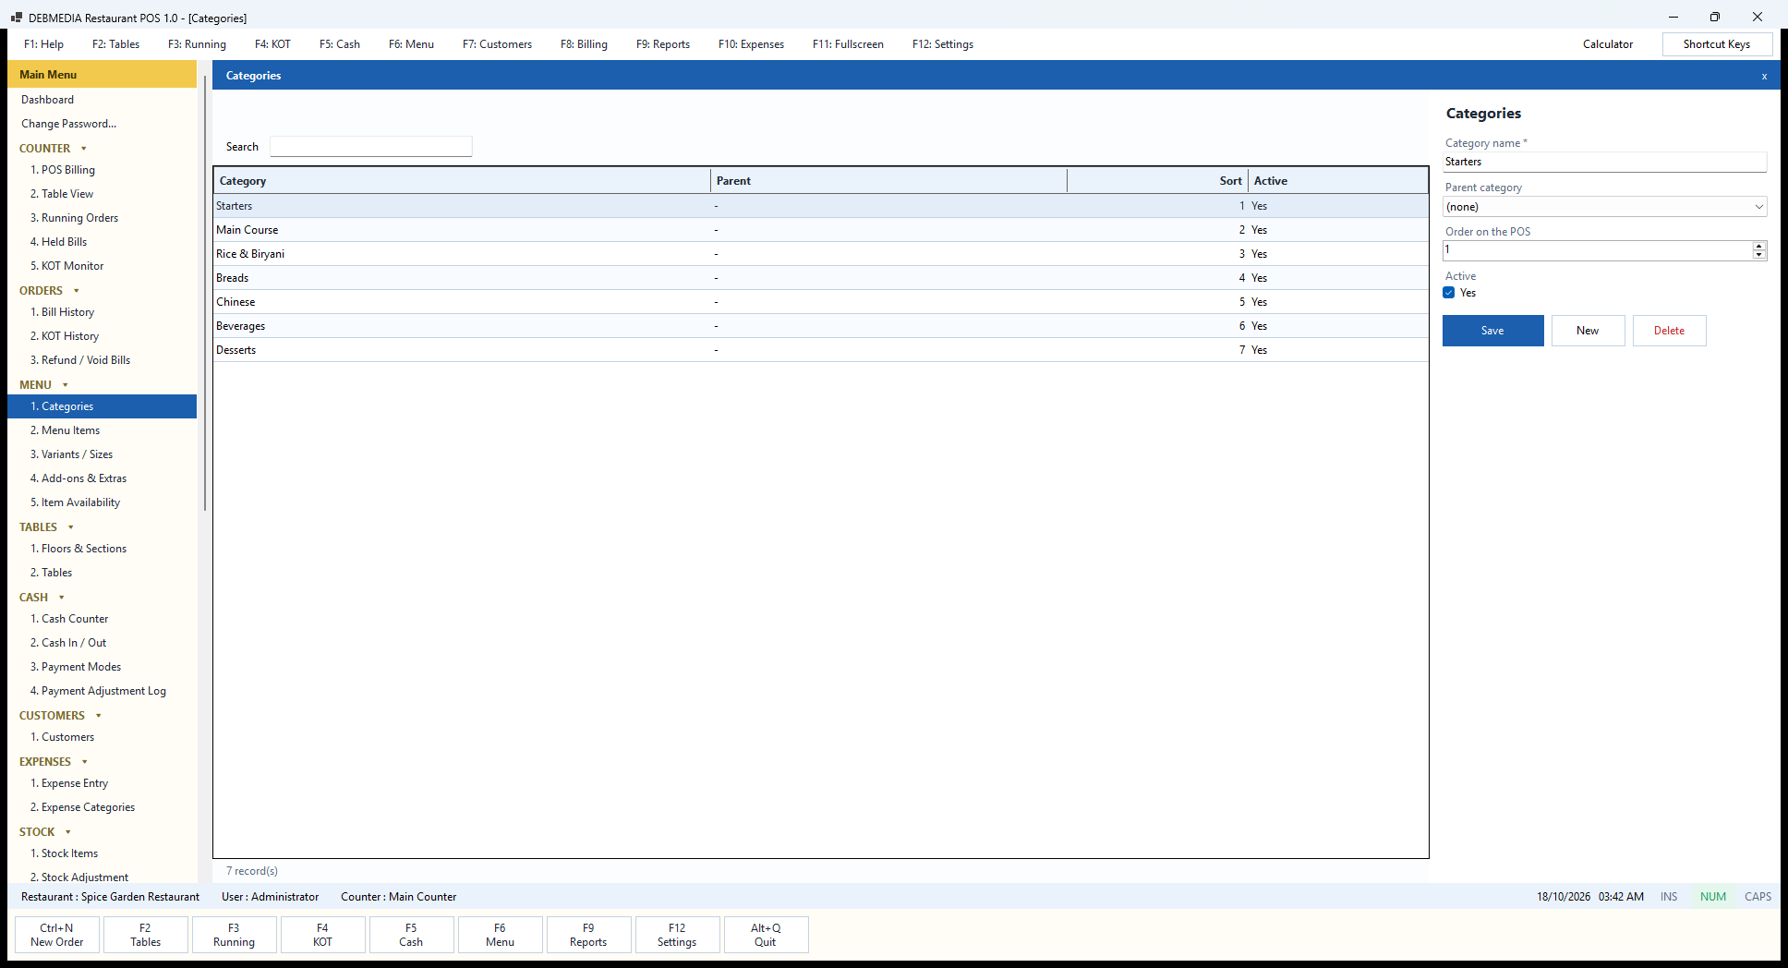
Task: Select the Desserts category row
Action: [821, 350]
